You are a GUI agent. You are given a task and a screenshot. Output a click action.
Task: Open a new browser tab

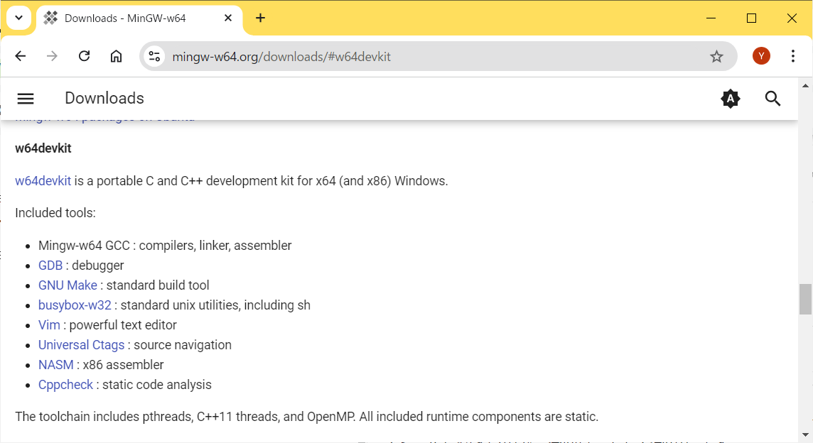260,18
